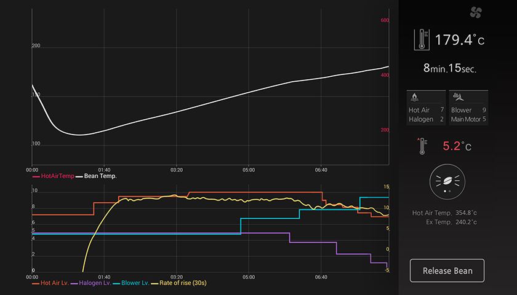517x295 pixels.
Task: Toggle Blower Lv. legend entry
Action: pos(131,283)
